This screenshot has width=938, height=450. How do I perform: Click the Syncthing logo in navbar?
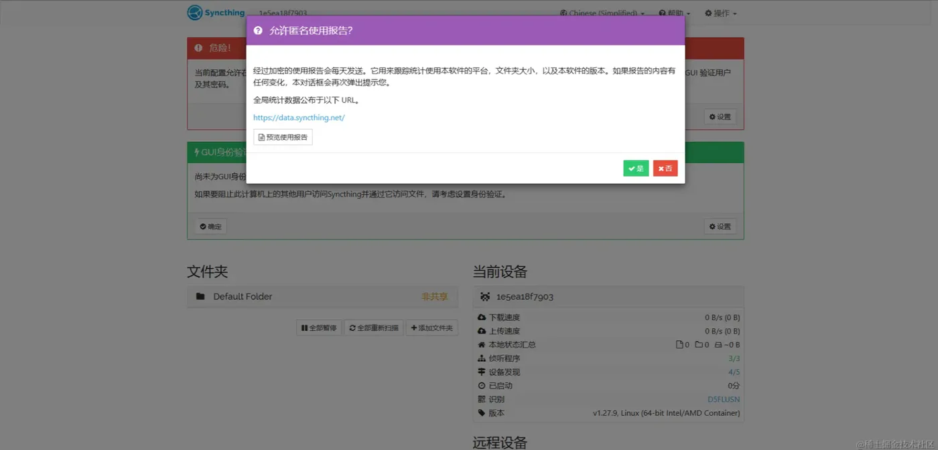[216, 13]
